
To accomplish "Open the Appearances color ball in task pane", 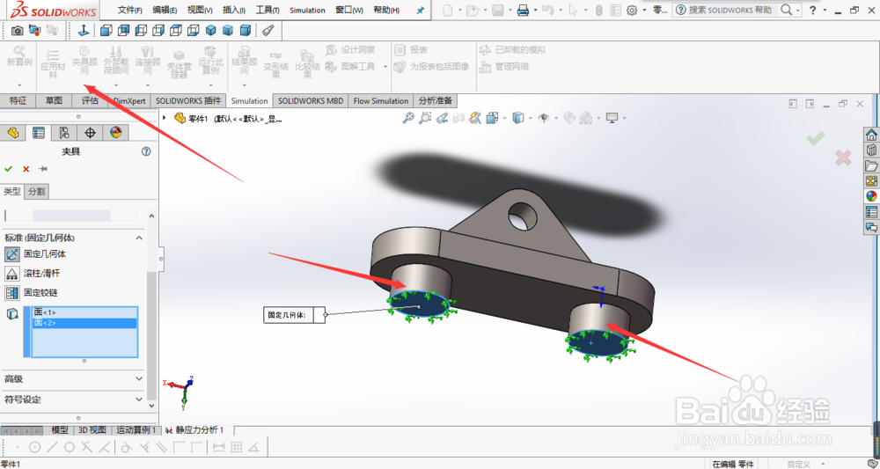I will point(871,196).
